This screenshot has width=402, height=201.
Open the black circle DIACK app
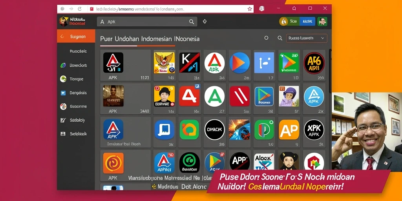coord(215,130)
